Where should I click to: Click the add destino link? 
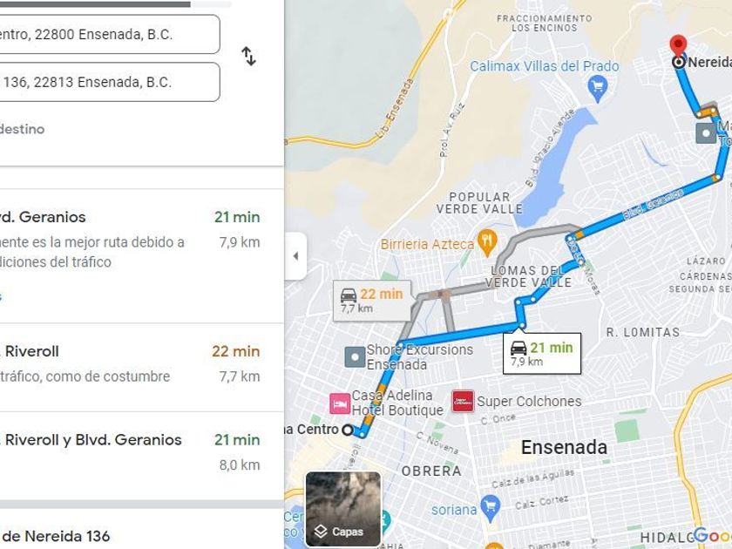[23, 129]
